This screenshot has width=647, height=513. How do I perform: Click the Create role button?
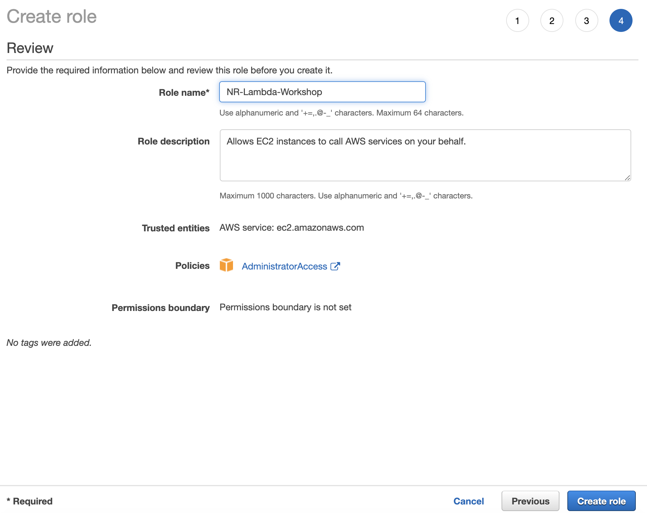point(602,501)
